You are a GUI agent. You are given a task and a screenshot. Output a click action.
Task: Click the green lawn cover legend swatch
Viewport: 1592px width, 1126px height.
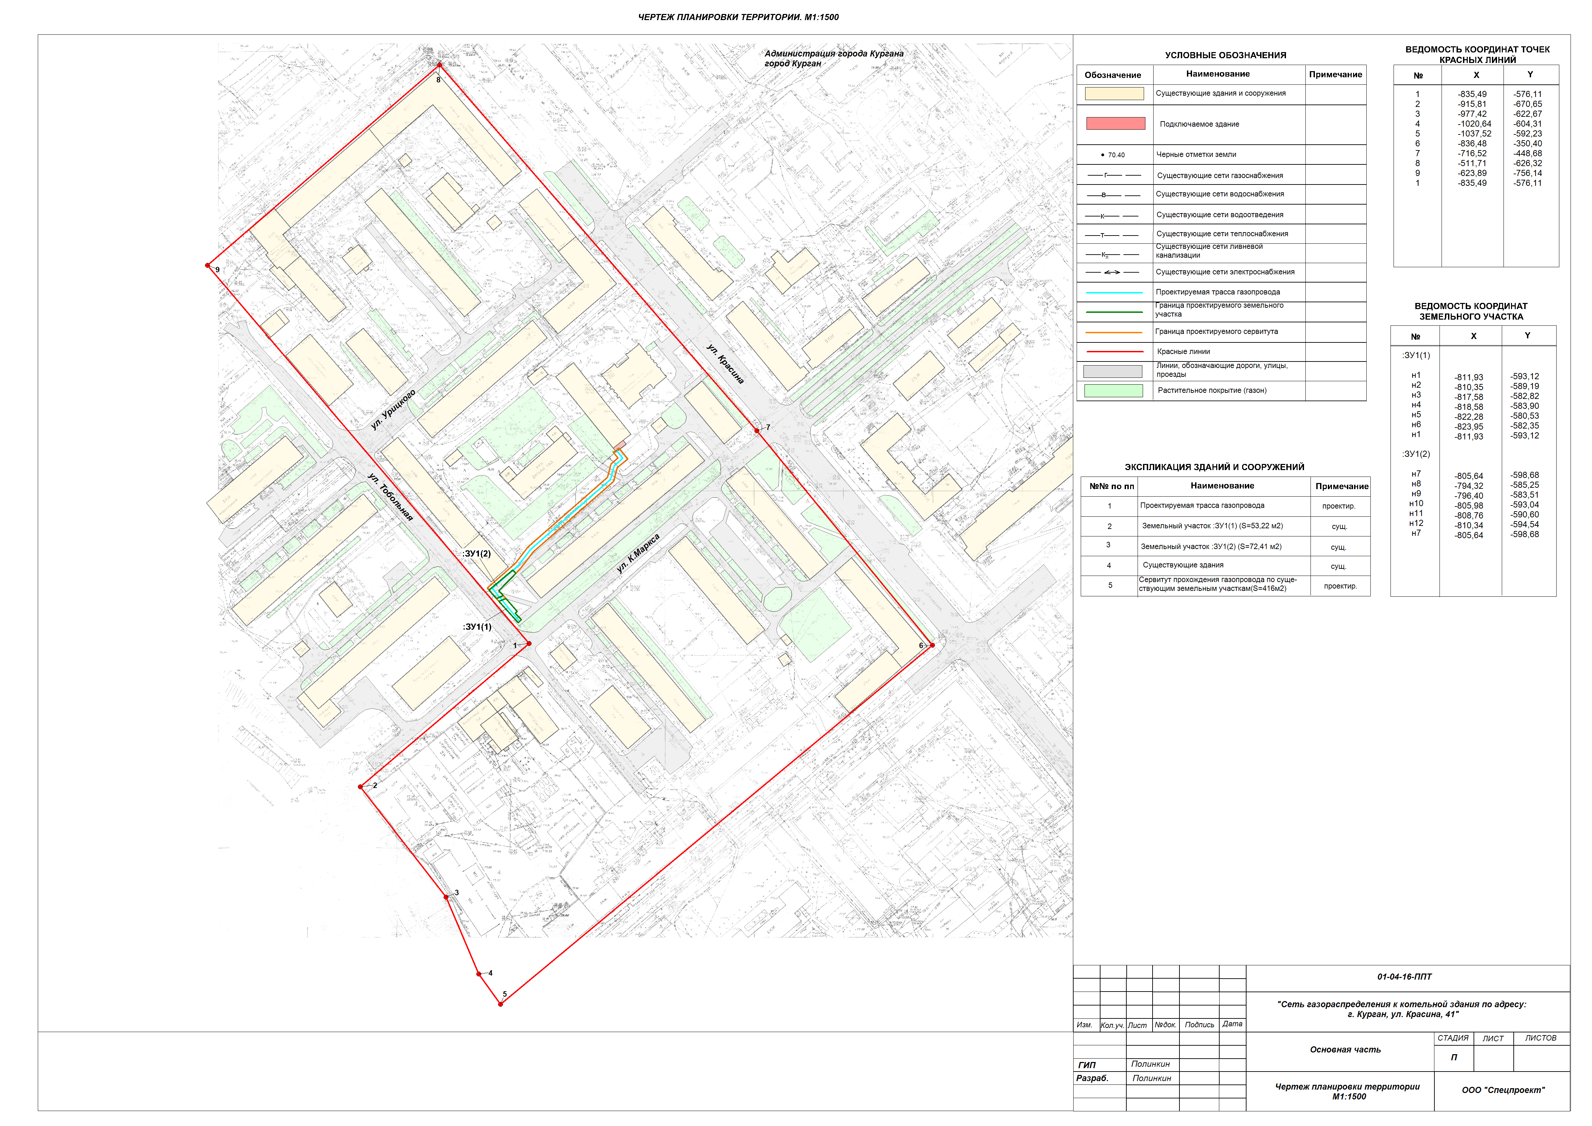pyautogui.click(x=1113, y=390)
